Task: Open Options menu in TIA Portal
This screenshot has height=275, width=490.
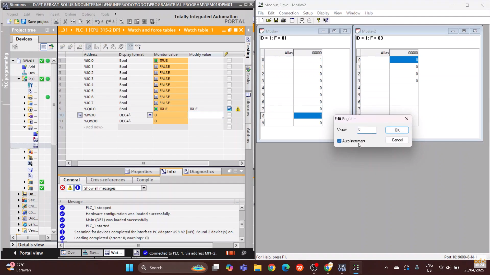Action: click(88, 14)
